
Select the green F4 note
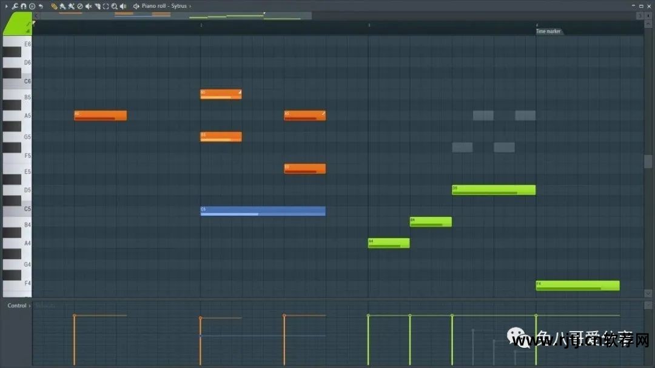click(578, 286)
